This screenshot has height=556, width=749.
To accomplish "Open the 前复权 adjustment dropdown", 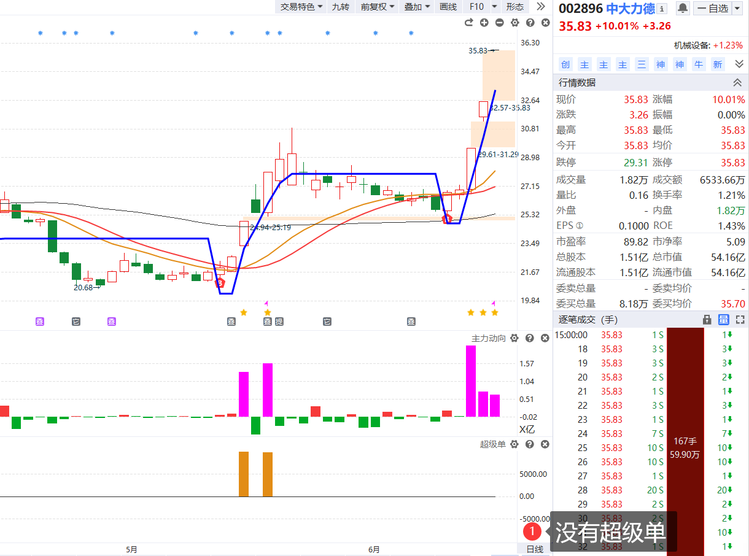I will (x=377, y=7).
